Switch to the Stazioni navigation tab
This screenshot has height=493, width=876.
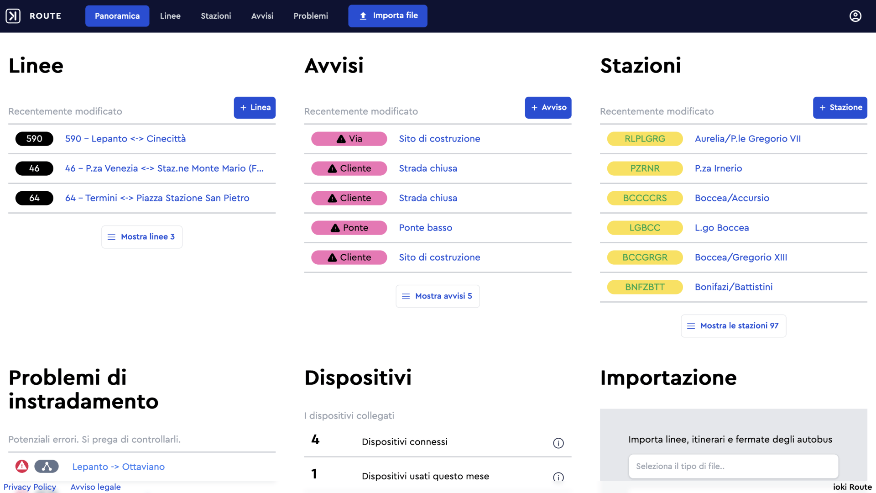[216, 16]
